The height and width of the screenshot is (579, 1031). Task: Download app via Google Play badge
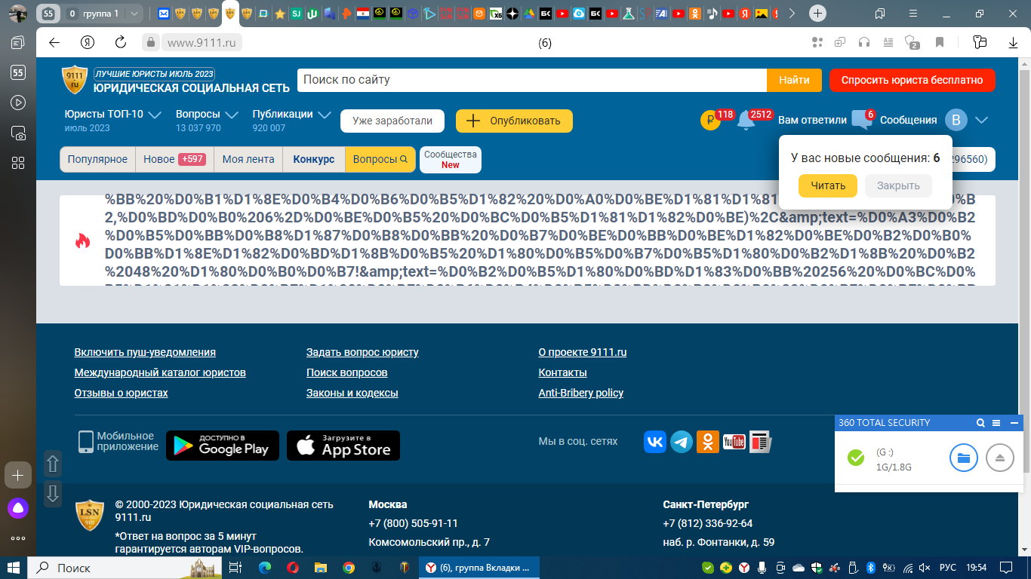click(x=223, y=446)
